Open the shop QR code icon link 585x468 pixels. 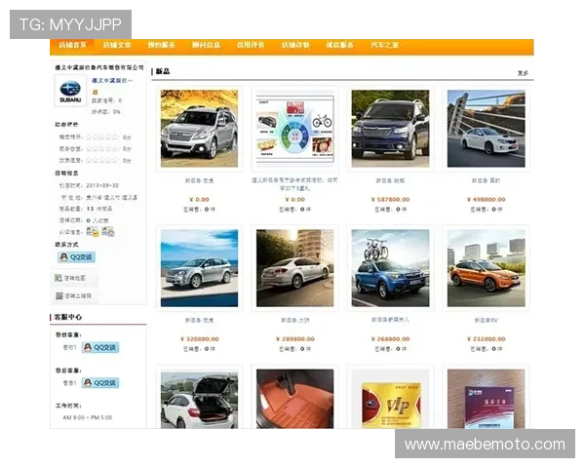73,295
